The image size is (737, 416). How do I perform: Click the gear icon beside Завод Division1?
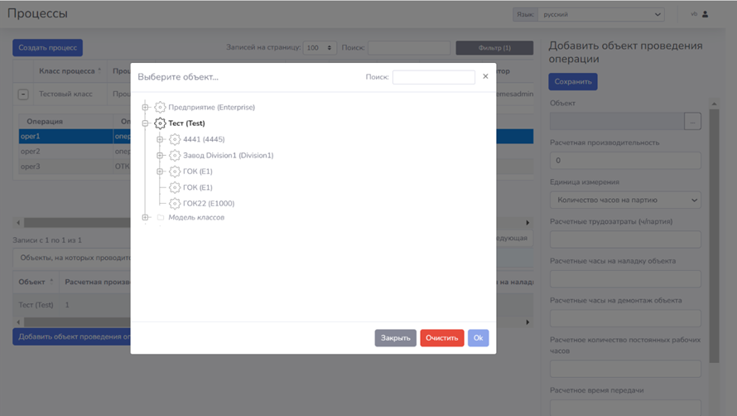[175, 155]
